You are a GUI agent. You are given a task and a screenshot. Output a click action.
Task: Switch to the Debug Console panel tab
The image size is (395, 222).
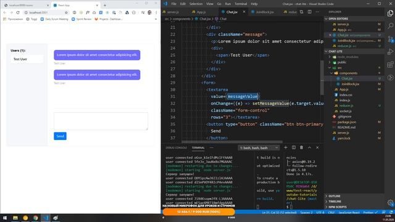coord(176,148)
